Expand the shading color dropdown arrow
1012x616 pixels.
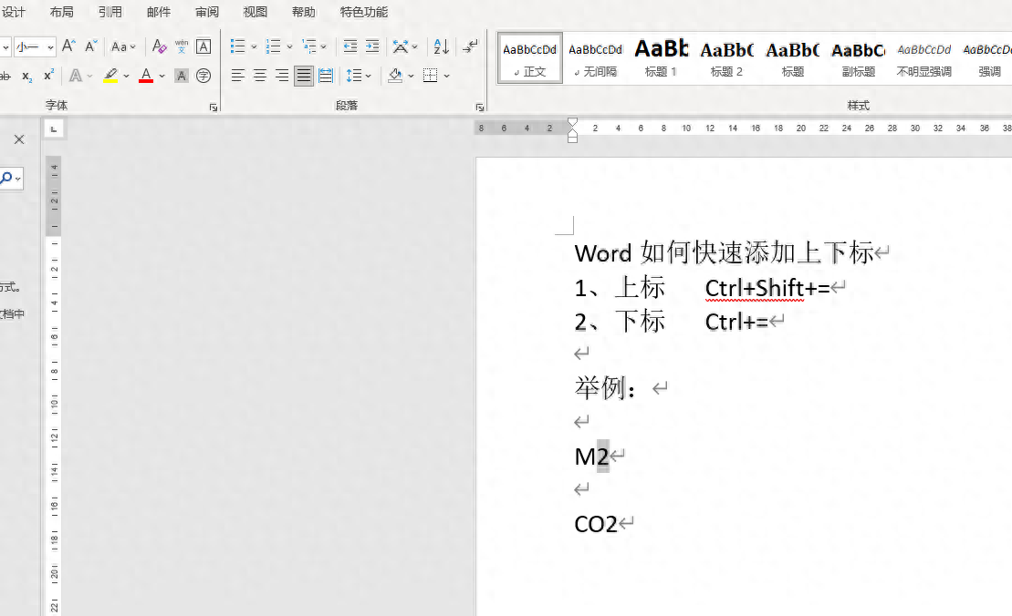[x=412, y=76]
